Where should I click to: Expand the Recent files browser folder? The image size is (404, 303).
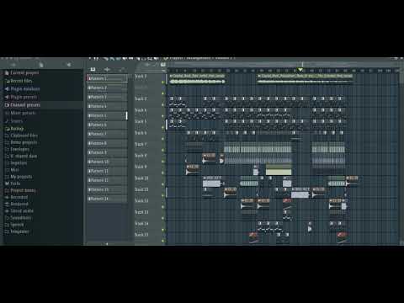click(x=19, y=81)
